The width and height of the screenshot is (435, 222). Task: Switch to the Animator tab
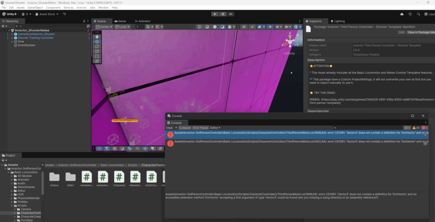tap(143, 21)
